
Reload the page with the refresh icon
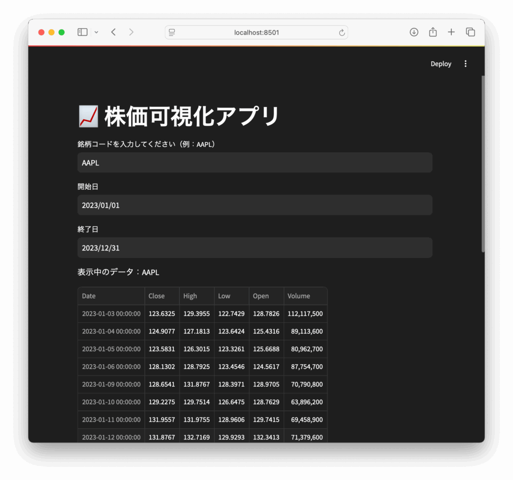click(342, 33)
